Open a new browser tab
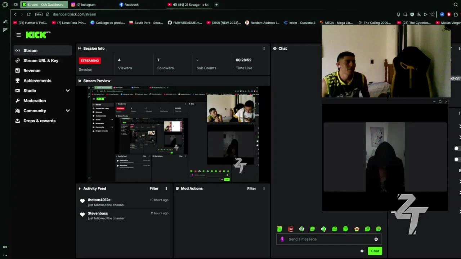This screenshot has height=259, width=461. 216,5
